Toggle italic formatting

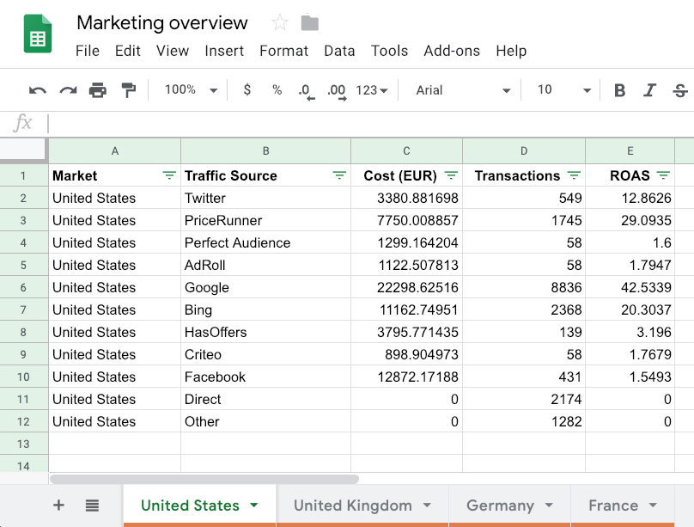[649, 90]
